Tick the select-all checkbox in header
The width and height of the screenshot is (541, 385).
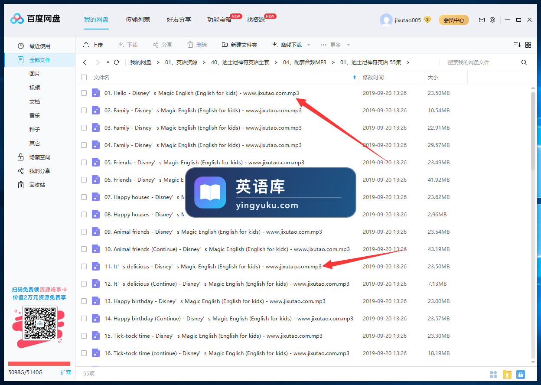coord(84,78)
